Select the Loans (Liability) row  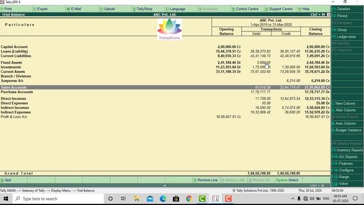[165, 51]
